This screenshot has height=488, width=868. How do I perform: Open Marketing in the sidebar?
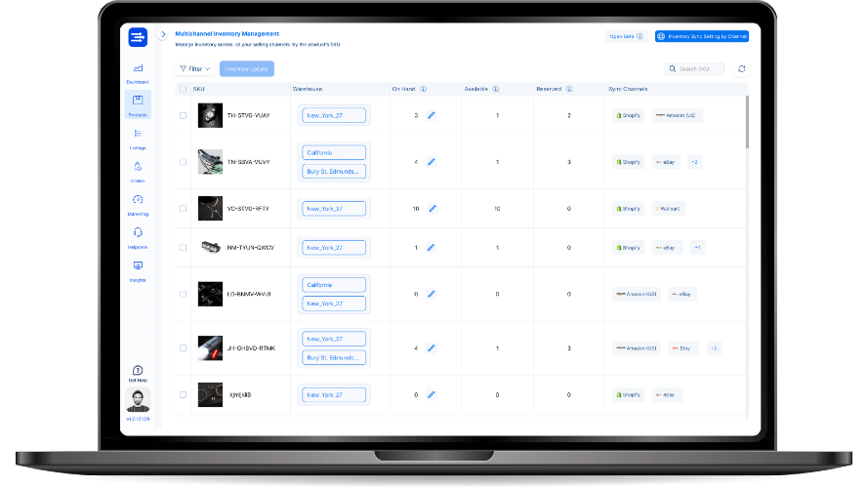pyautogui.click(x=138, y=205)
